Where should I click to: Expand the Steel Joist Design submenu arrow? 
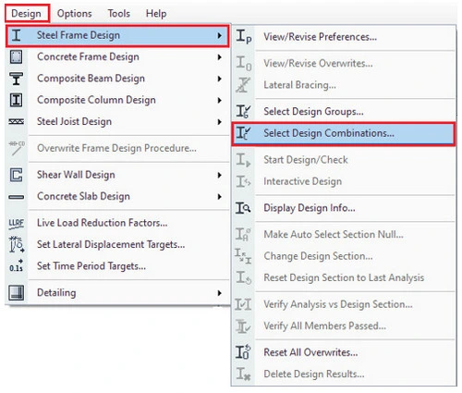[x=219, y=122]
